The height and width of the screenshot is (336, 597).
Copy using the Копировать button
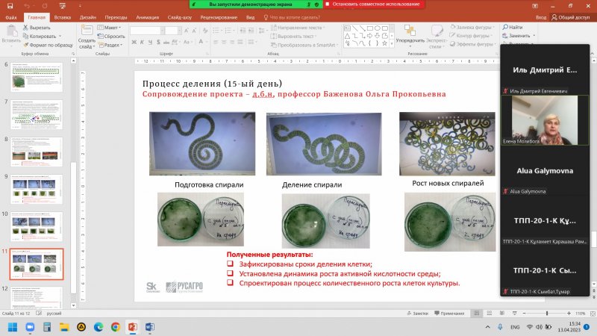click(x=40, y=36)
